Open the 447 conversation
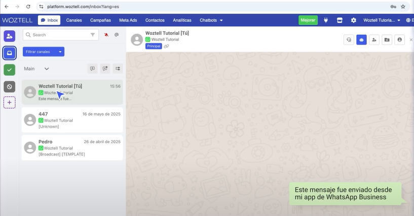This screenshot has height=216, width=414. (72, 120)
